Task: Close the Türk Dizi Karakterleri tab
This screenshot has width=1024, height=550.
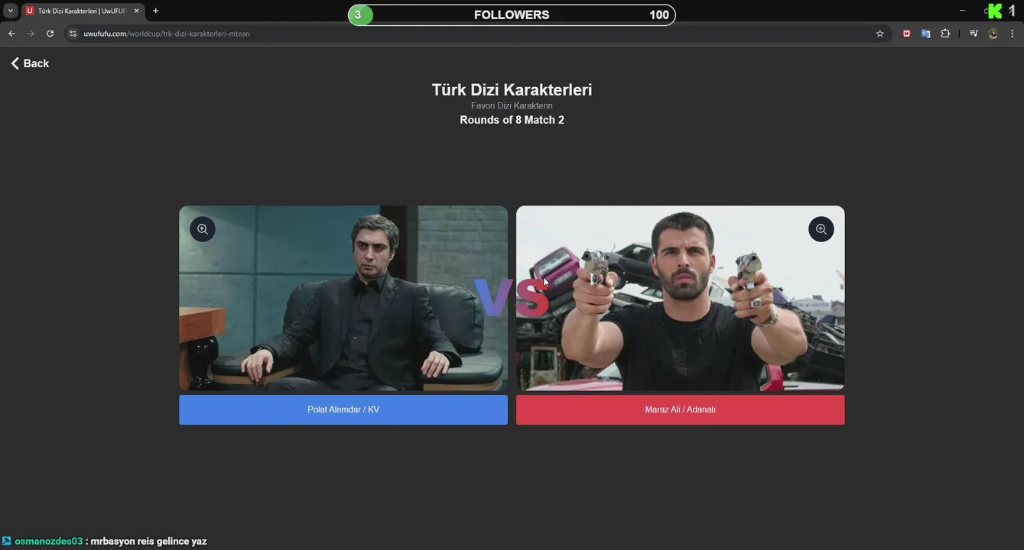Action: (x=137, y=11)
